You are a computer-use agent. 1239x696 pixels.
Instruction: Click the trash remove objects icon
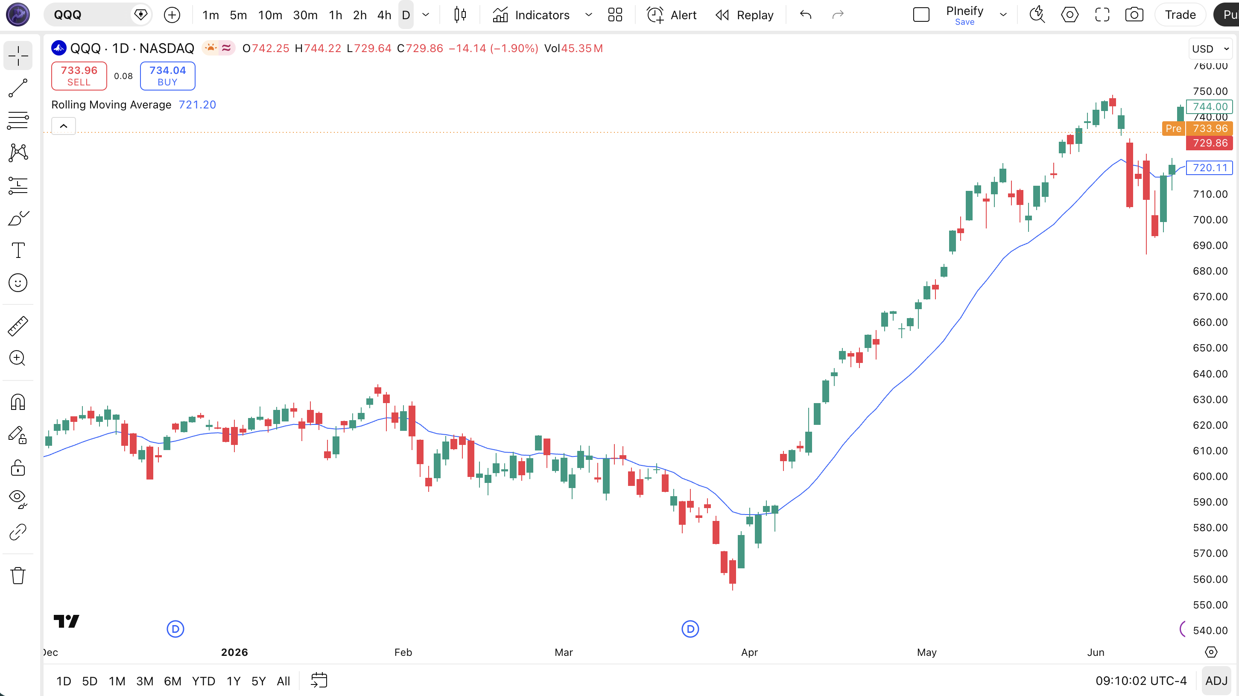18,575
